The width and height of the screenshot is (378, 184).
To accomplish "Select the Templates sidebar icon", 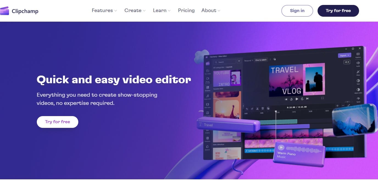I will 208,88.
